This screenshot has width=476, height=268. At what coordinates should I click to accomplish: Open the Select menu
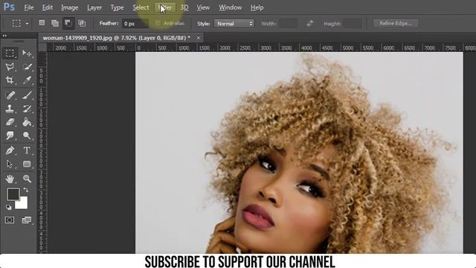[141, 7]
